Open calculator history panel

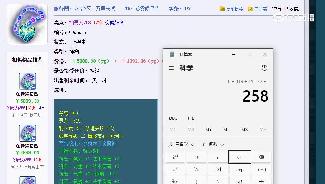pyautogui.click(x=264, y=68)
